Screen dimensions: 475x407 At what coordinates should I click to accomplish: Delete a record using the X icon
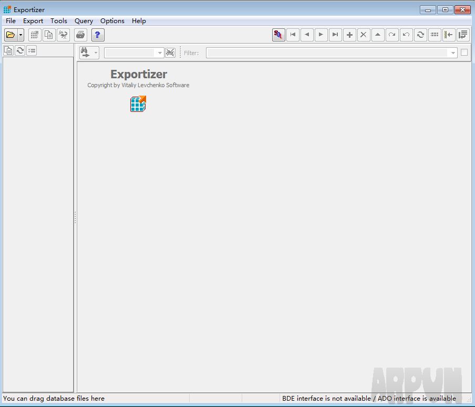coord(364,35)
